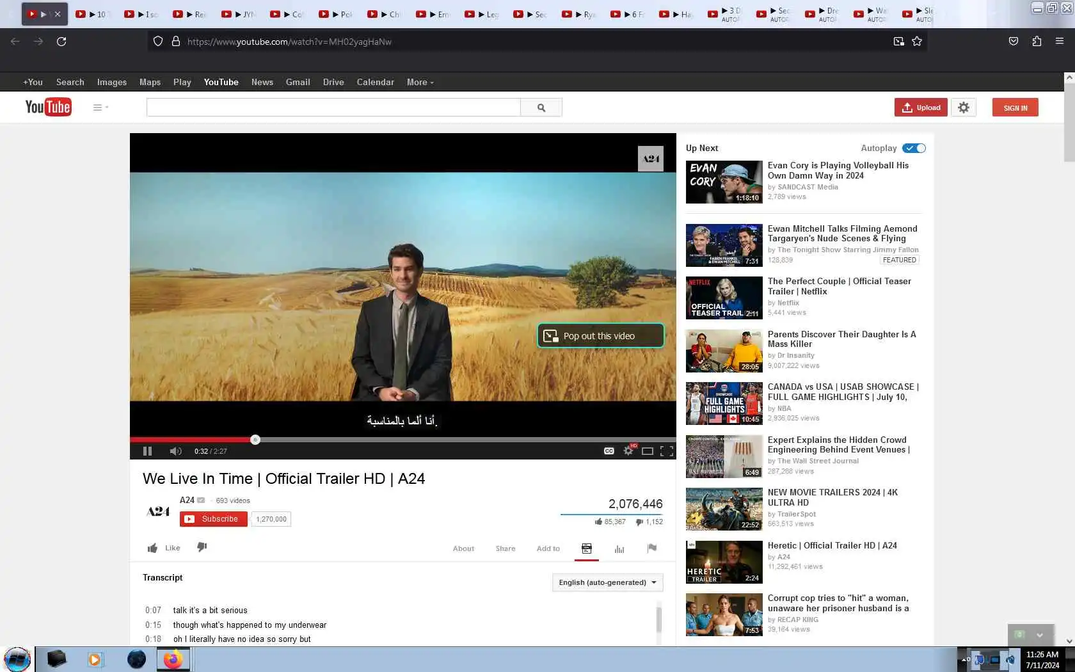1075x672 pixels.
Task: Open the Firefox extensions puzzle icon
Action: [x=1037, y=42]
